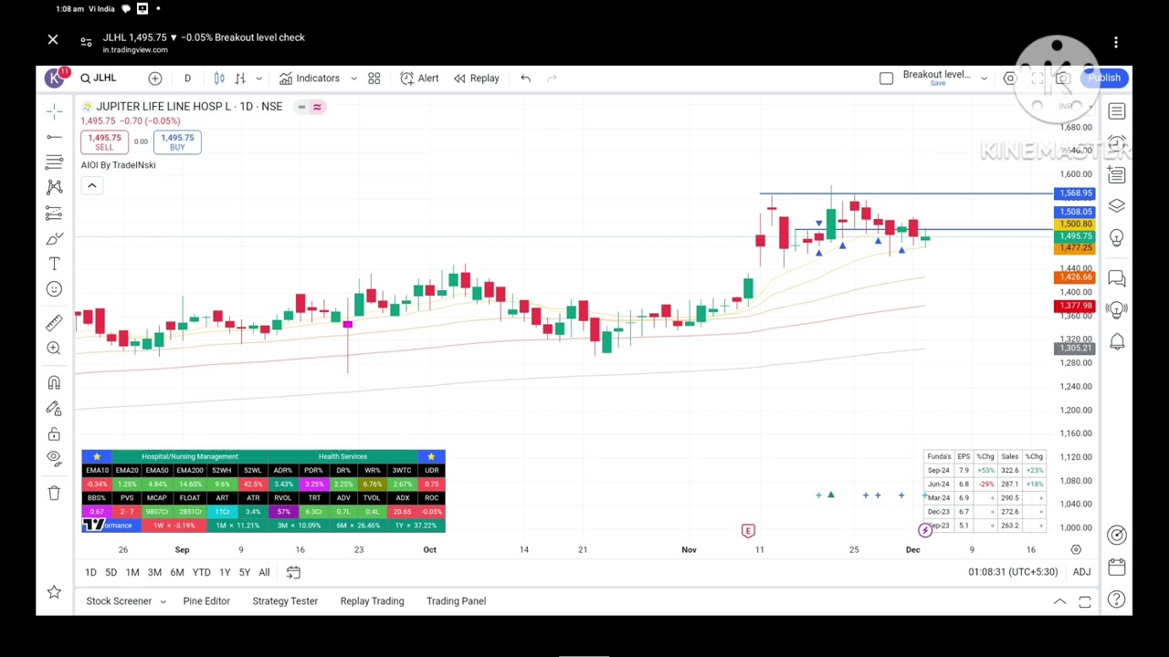Select the crosshair cursor tool
This screenshot has width=1169, height=657.
coord(54,111)
